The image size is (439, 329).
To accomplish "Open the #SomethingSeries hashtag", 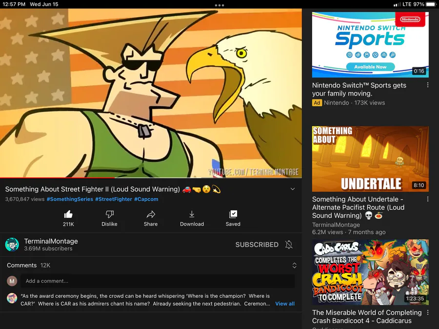I will 70,199.
